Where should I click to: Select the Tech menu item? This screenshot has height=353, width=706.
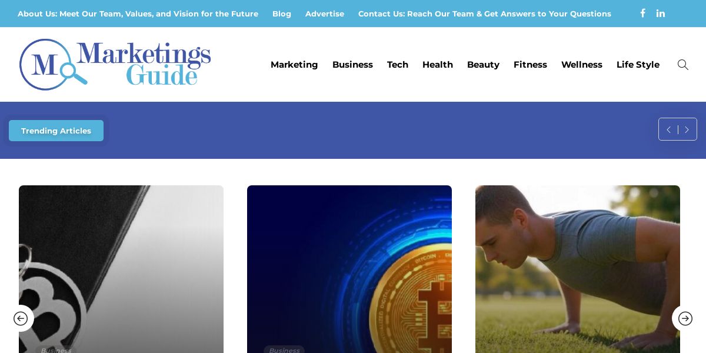click(x=398, y=65)
